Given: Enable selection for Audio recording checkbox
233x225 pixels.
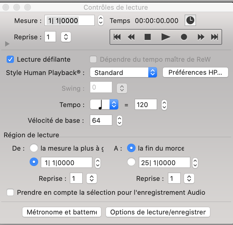Looking at the screenshot, I should coord(11,192).
